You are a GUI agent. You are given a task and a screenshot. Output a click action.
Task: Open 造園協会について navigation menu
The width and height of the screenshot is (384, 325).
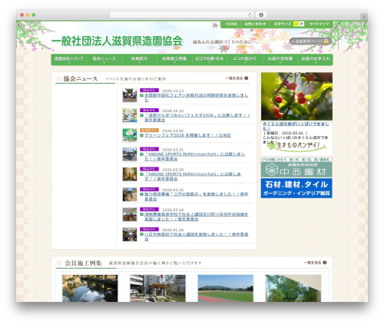coord(68,59)
